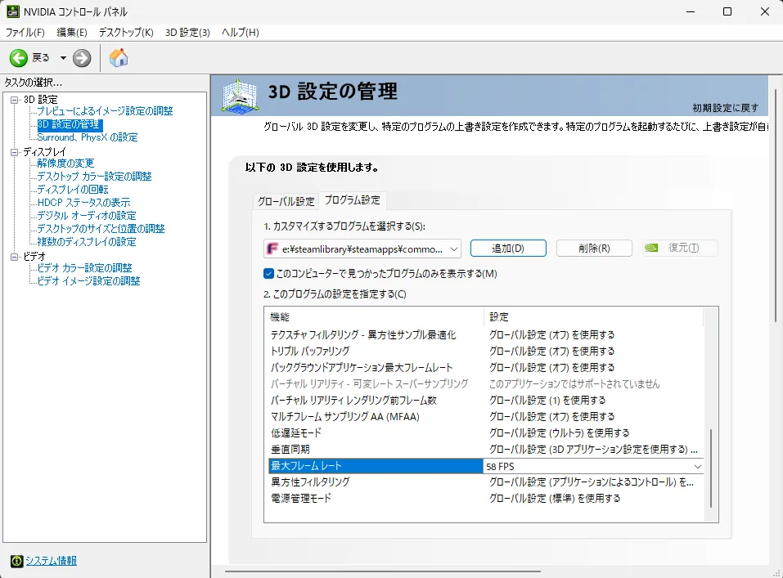Uncheck このコンピューターで見つかったプログラムのみを表示する

pyautogui.click(x=266, y=274)
